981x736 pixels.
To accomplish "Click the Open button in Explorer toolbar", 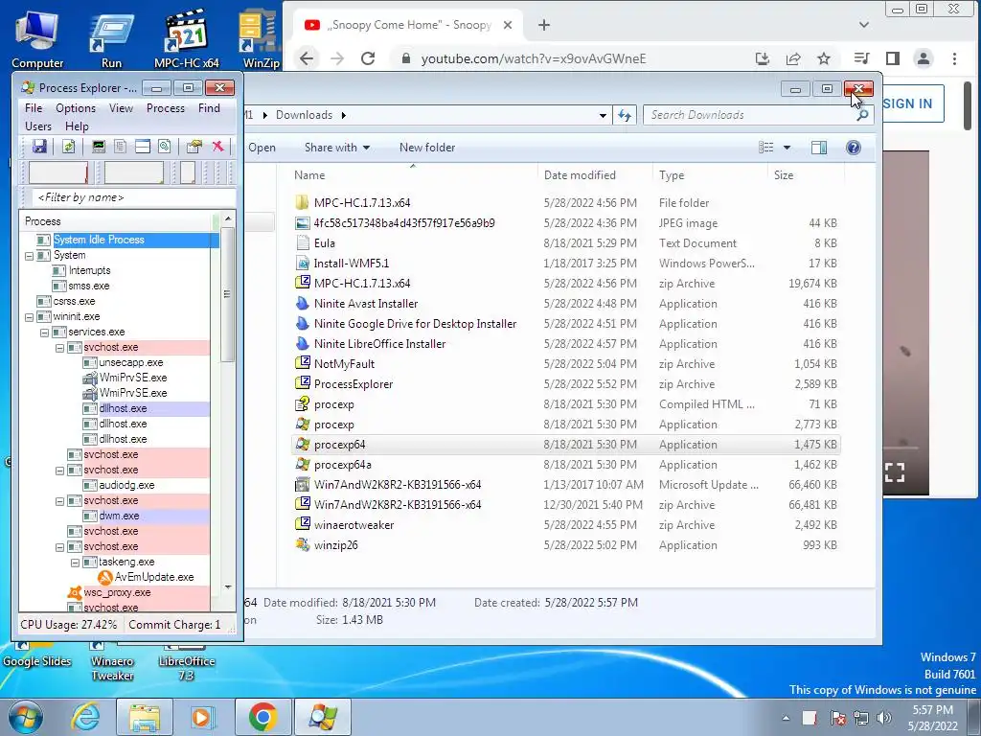I will pos(262,148).
